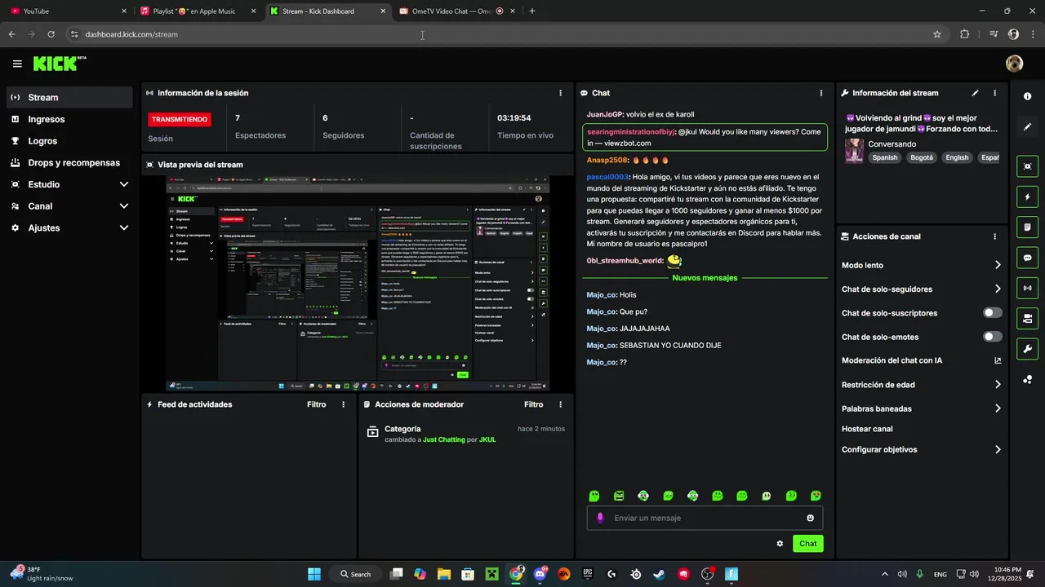Bookmark this page with star icon
Viewport: 1045px width, 587px height.
point(937,34)
